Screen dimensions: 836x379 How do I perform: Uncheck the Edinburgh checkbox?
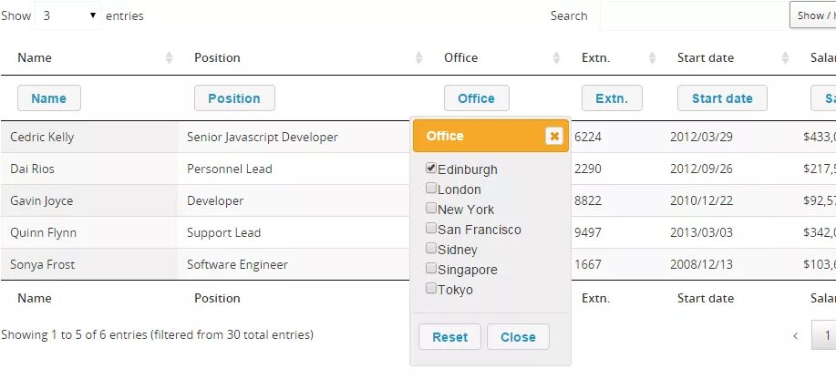[431, 169]
